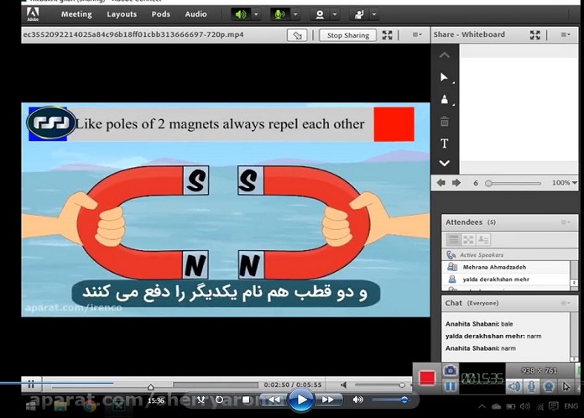
Task: Select the whiteboard Text tool
Action: (x=445, y=144)
